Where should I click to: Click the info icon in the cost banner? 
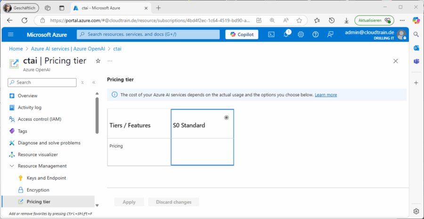(x=114, y=94)
